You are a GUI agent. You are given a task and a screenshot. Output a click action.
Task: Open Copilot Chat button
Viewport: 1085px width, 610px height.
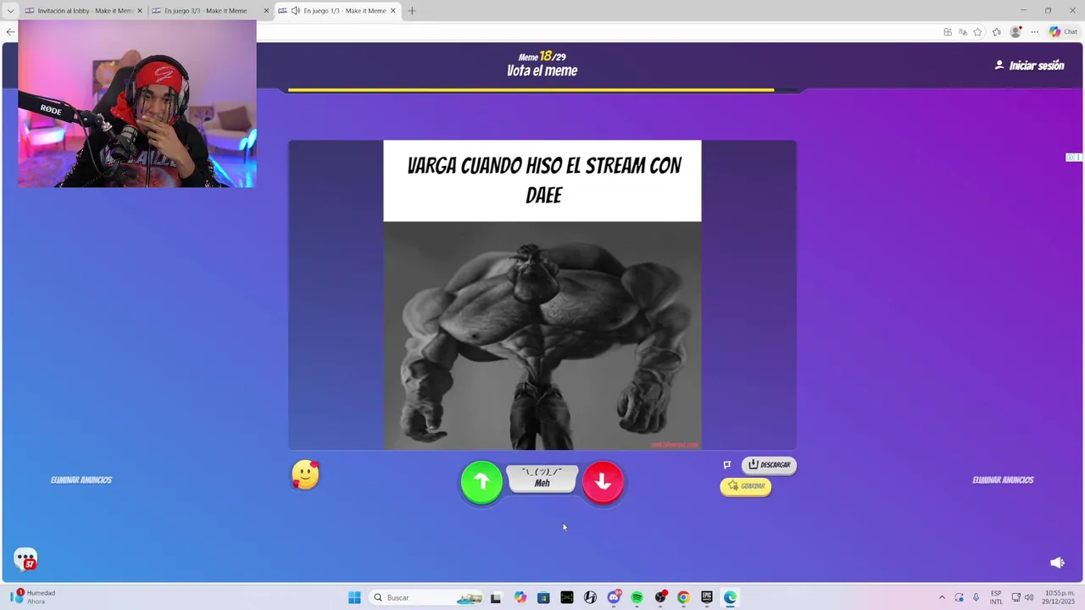click(x=1063, y=32)
